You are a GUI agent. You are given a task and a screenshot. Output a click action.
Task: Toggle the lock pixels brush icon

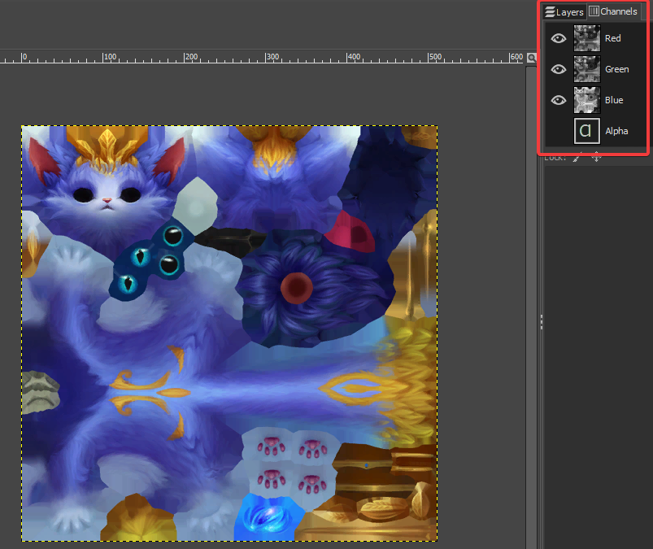tap(577, 158)
